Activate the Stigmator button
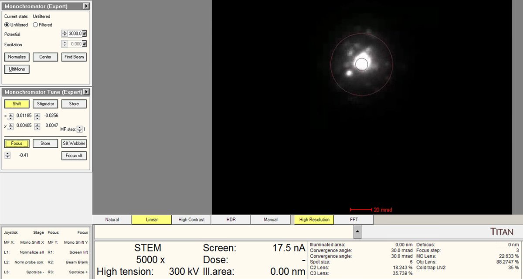The image size is (523, 279). tap(45, 104)
